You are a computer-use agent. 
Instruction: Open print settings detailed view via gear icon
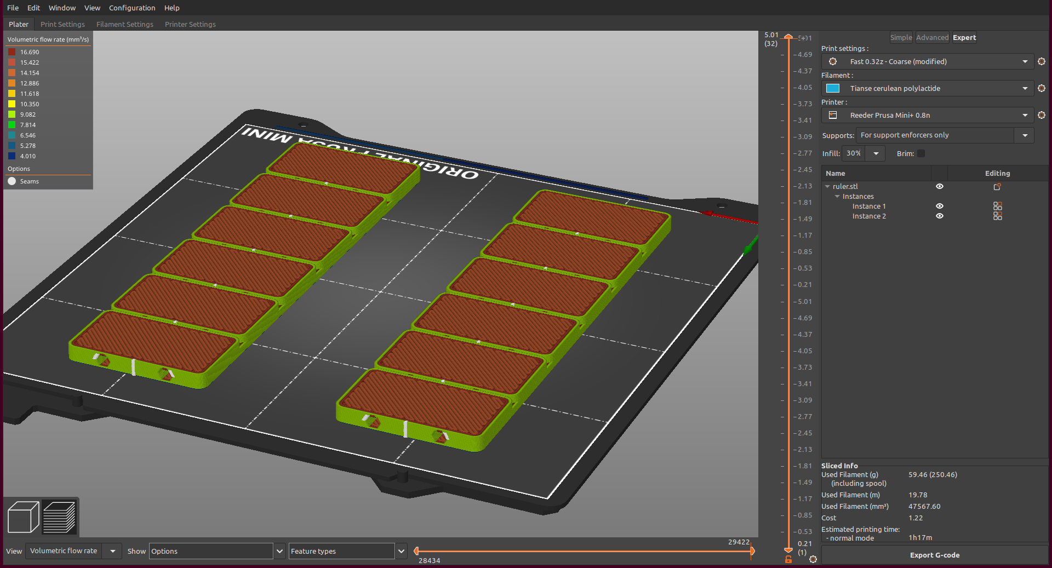pyautogui.click(x=1042, y=61)
